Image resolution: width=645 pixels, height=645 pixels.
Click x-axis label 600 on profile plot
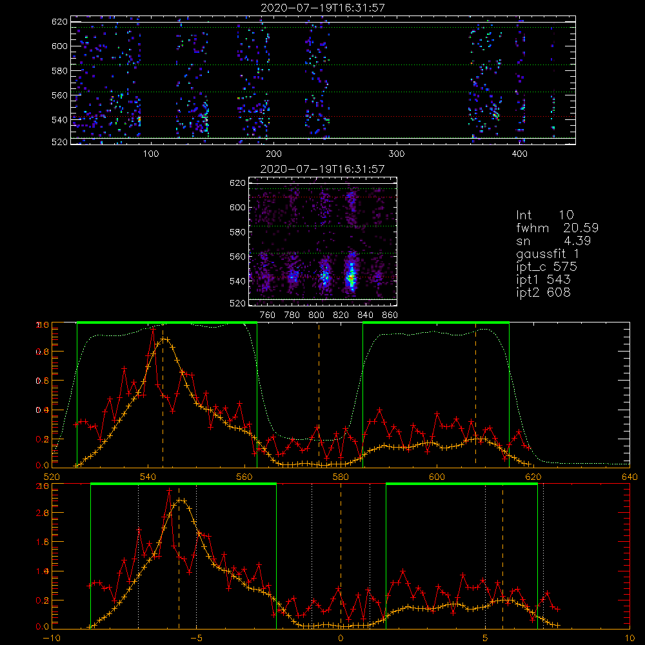point(437,477)
